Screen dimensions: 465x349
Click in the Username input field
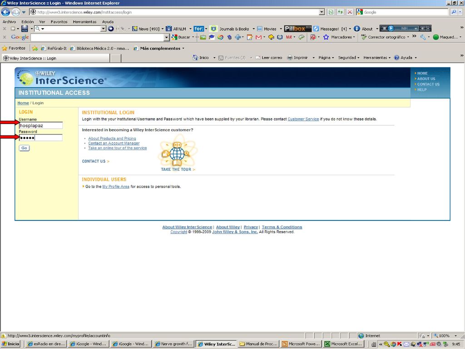tap(40, 125)
